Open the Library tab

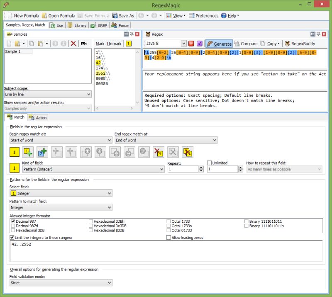pyautogui.click(x=81, y=25)
